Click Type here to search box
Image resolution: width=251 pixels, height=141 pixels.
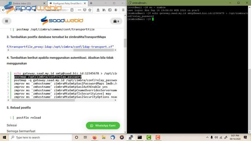(x=40, y=137)
